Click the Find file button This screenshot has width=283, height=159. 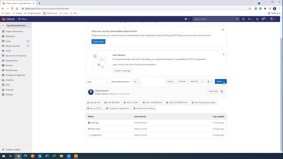[182, 82]
